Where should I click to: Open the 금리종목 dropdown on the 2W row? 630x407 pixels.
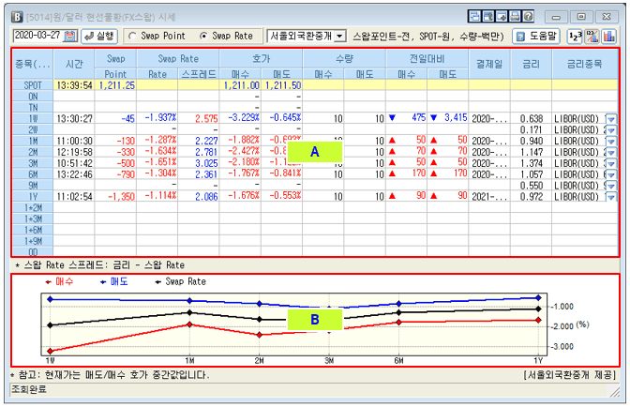pos(611,130)
